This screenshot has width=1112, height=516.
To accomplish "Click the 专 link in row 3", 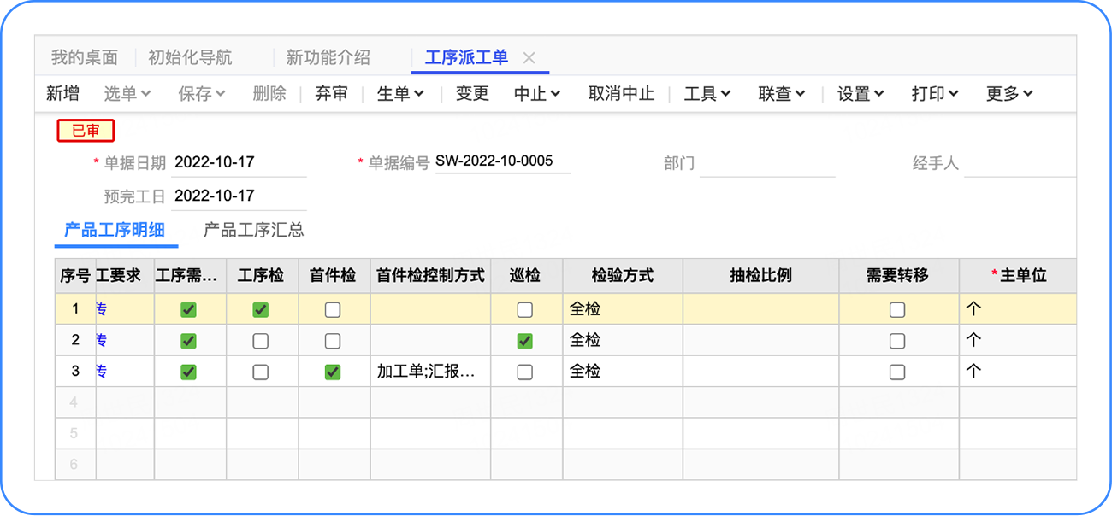I will (x=102, y=372).
